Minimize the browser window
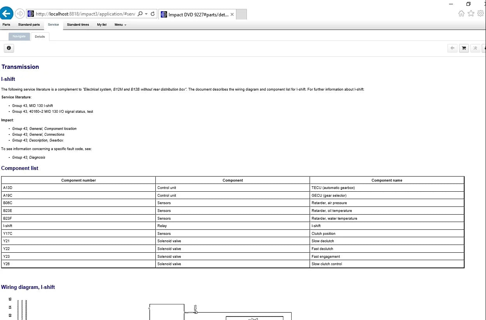 click(x=451, y=3)
